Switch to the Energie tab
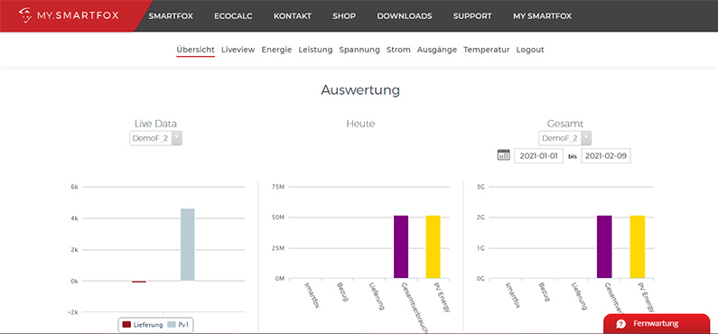718x334 pixels. 276,50
